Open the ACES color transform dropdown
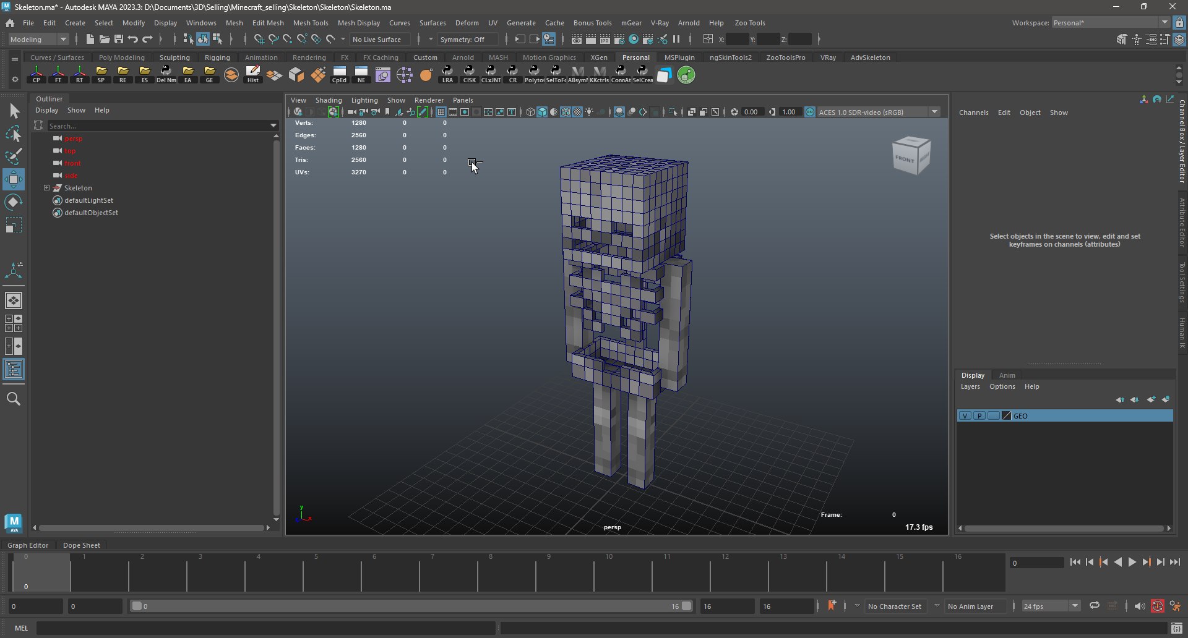Viewport: 1188px width, 638px height. point(879,112)
